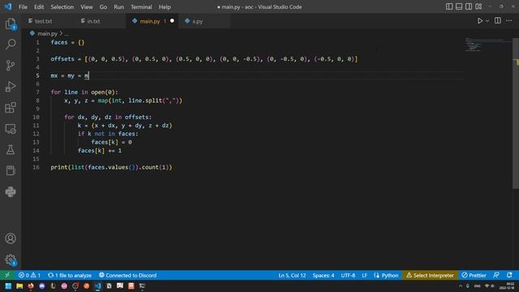Viewport: 519px width, 292px height.
Task: Open Customize Layout options
Action: (x=478, y=6)
